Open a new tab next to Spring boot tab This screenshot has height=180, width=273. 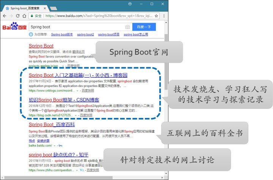click(53, 8)
